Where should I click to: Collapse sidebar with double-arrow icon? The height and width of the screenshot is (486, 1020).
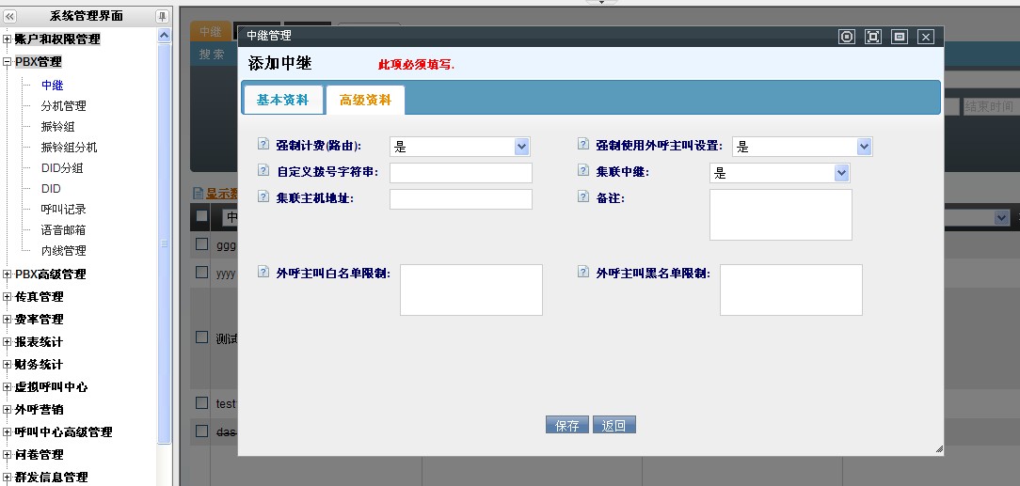pyautogui.click(x=9, y=16)
